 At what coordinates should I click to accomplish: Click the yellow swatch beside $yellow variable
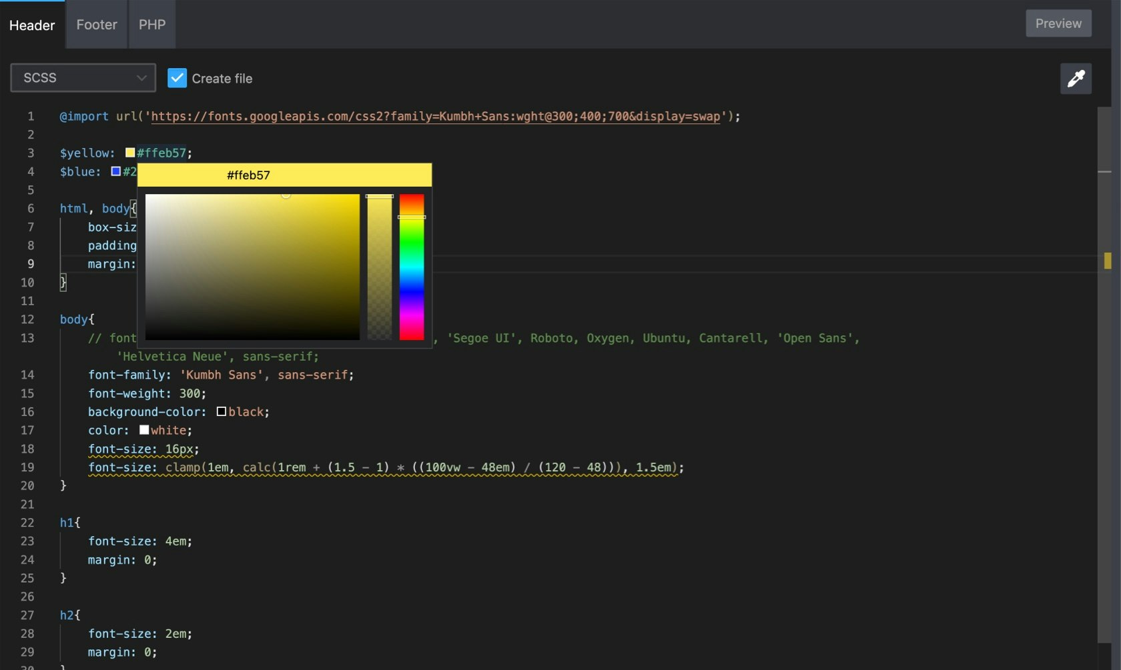pyautogui.click(x=129, y=152)
